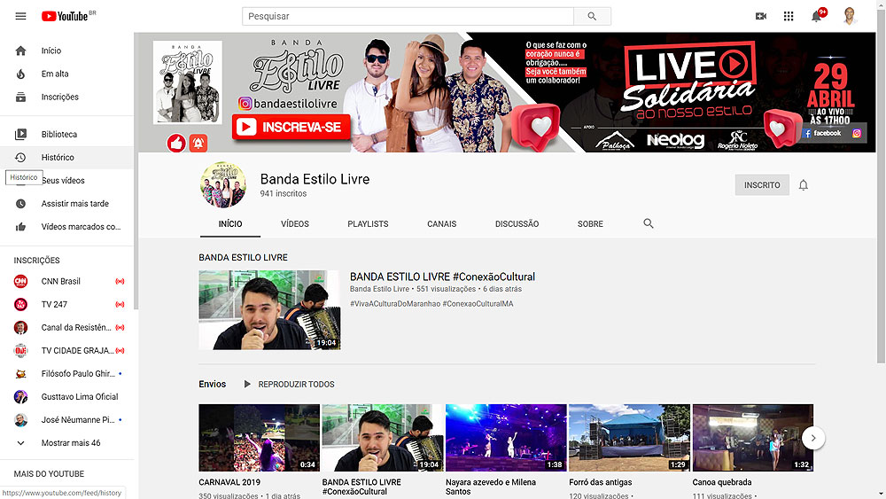The image size is (886, 499).
Task: Switch to the PLAYLISTS tab
Action: coord(368,223)
